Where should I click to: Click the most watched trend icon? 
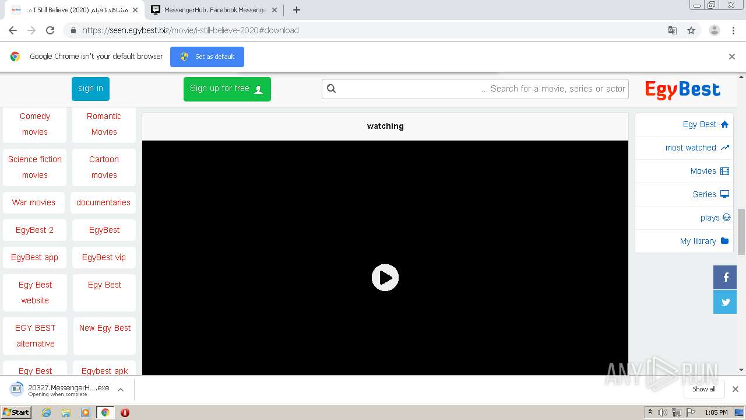[724, 148]
